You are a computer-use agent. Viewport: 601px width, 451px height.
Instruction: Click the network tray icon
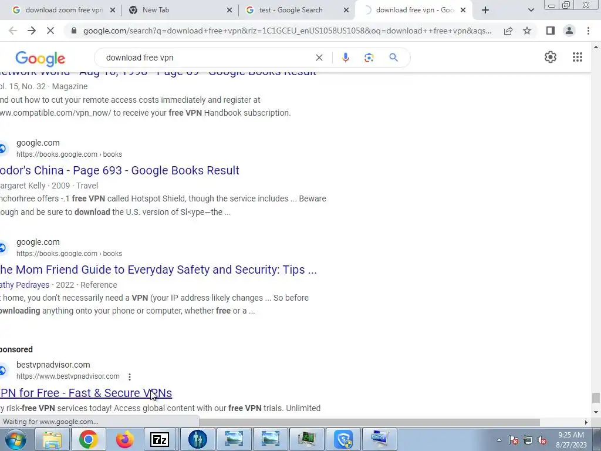528,440
